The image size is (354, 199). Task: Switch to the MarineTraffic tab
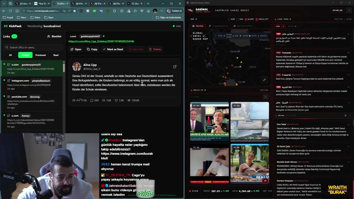(x=243, y=26)
